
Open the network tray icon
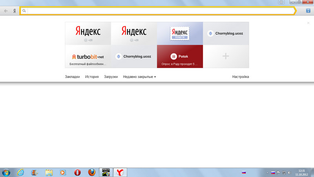(x=284, y=172)
